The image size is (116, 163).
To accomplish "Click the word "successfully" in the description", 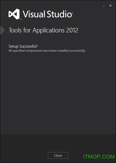I will (77, 51).
